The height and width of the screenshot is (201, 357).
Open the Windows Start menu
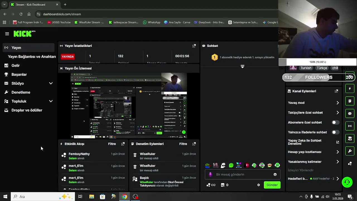click(x=5, y=197)
